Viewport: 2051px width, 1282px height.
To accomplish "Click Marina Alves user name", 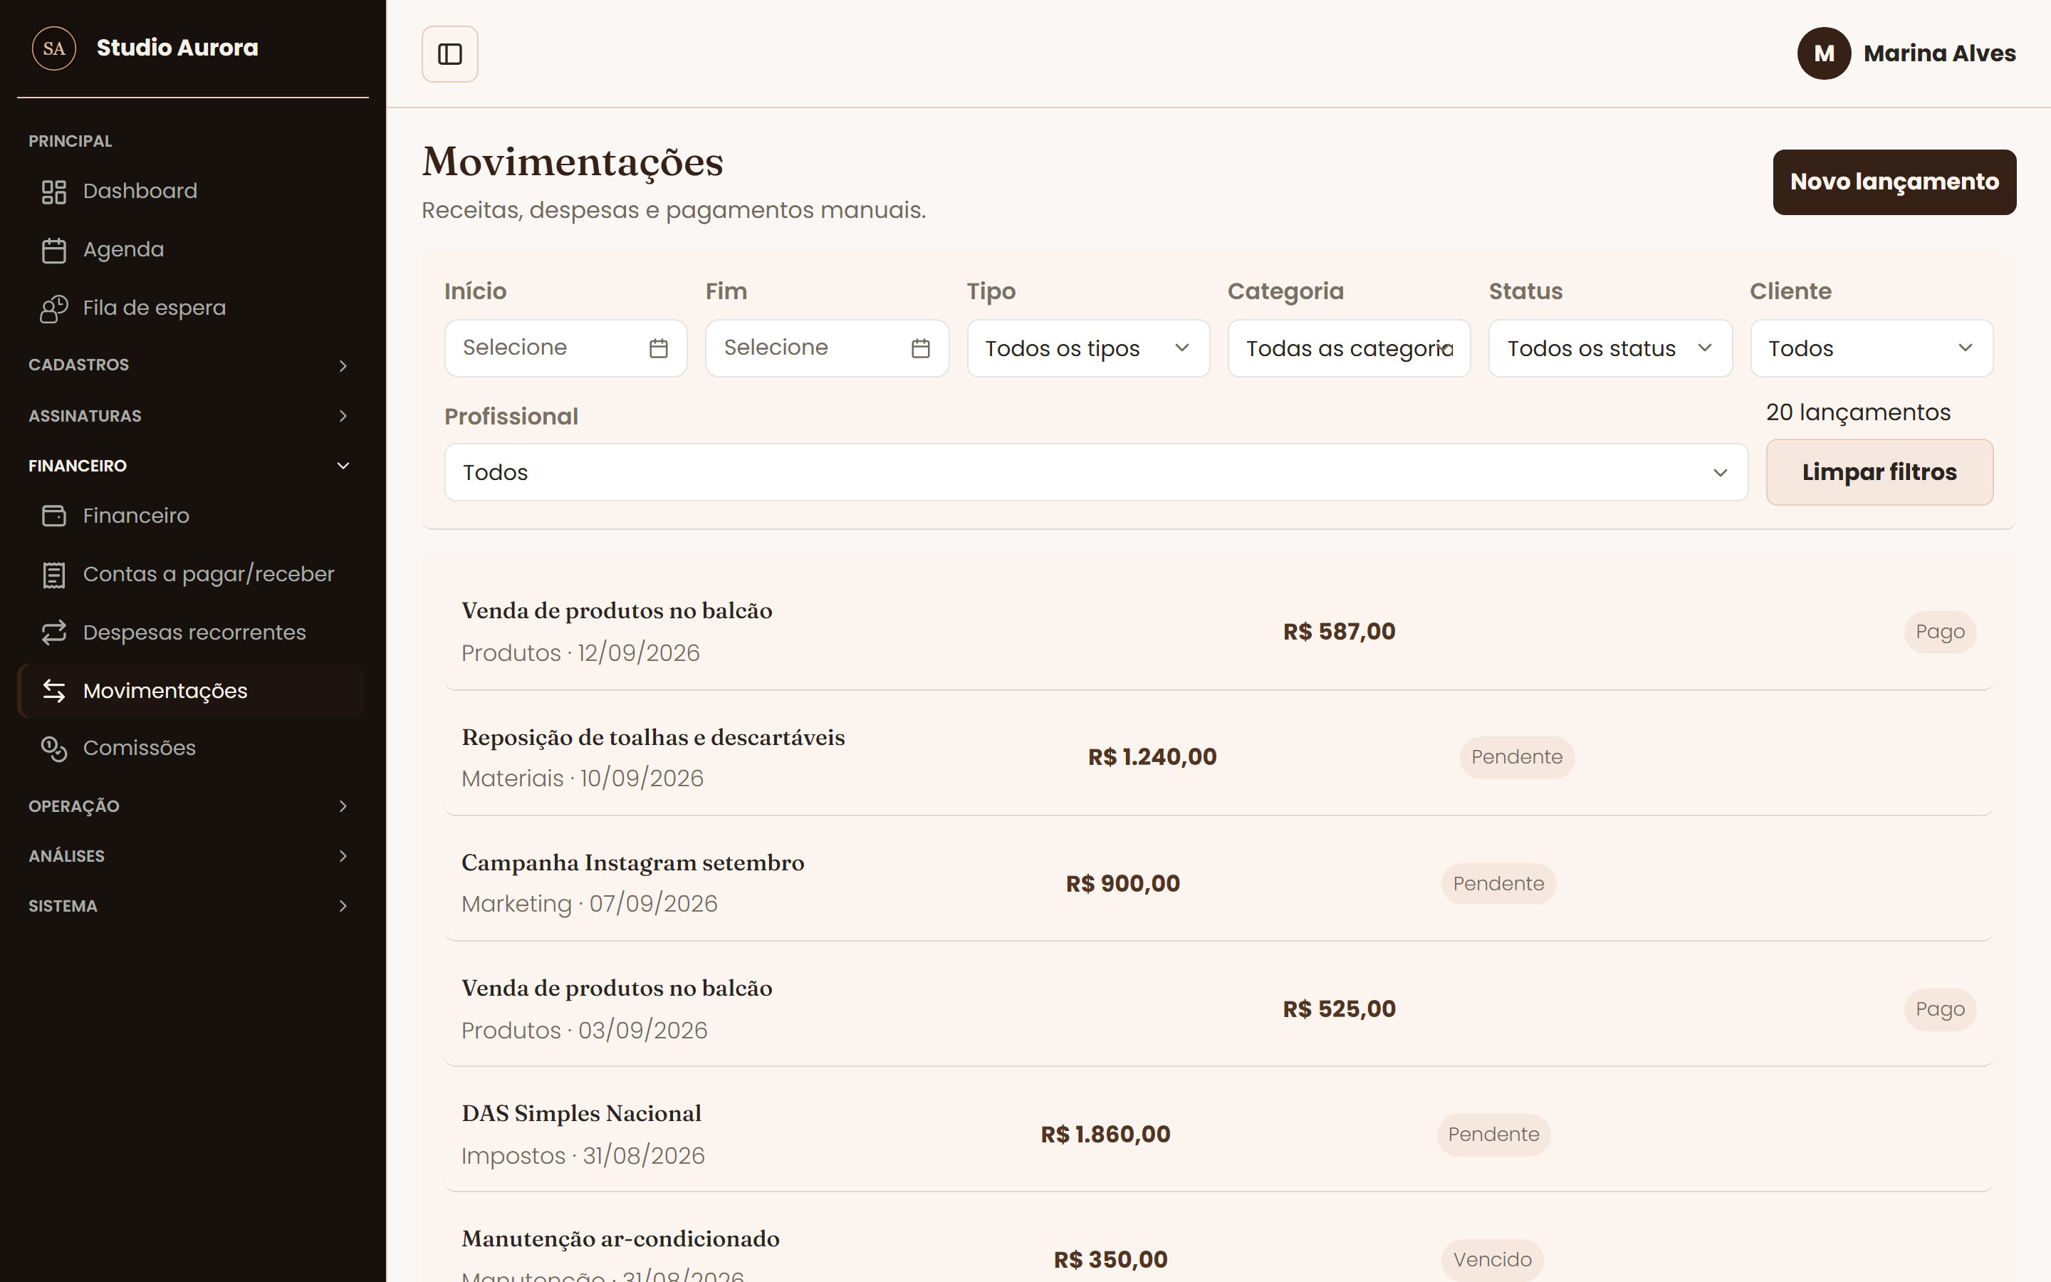I will (x=1939, y=53).
